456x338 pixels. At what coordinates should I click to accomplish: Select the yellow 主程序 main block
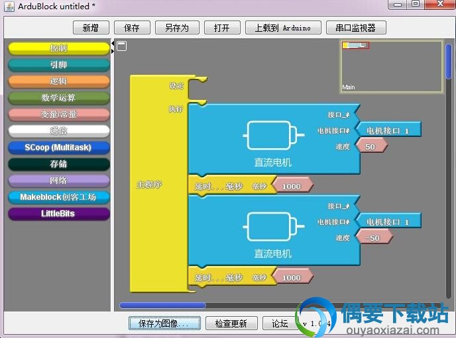point(158,185)
